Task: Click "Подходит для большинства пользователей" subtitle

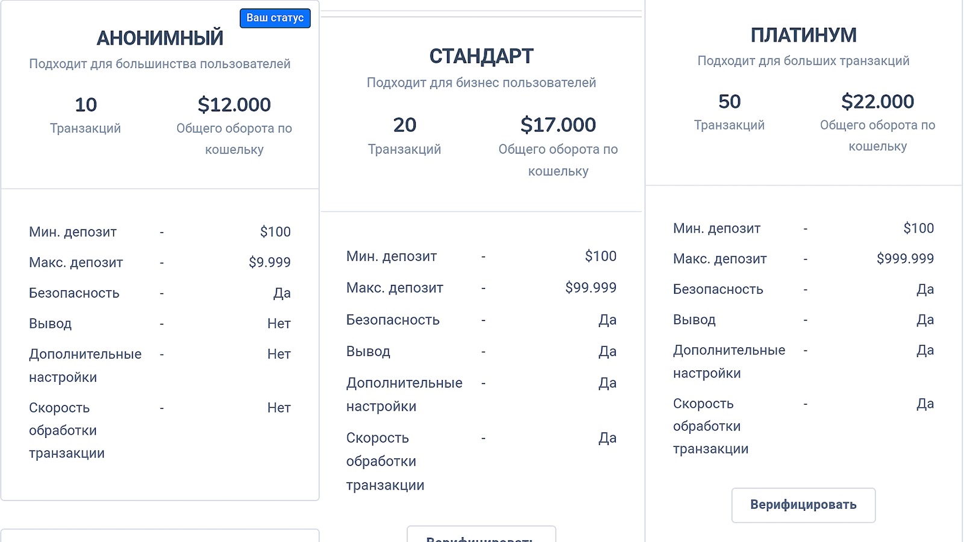Action: [160, 64]
